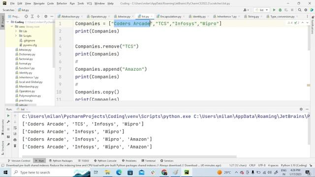Open PyCharm icon on the taskbar
The height and width of the screenshot is (177, 315).
click(187, 173)
